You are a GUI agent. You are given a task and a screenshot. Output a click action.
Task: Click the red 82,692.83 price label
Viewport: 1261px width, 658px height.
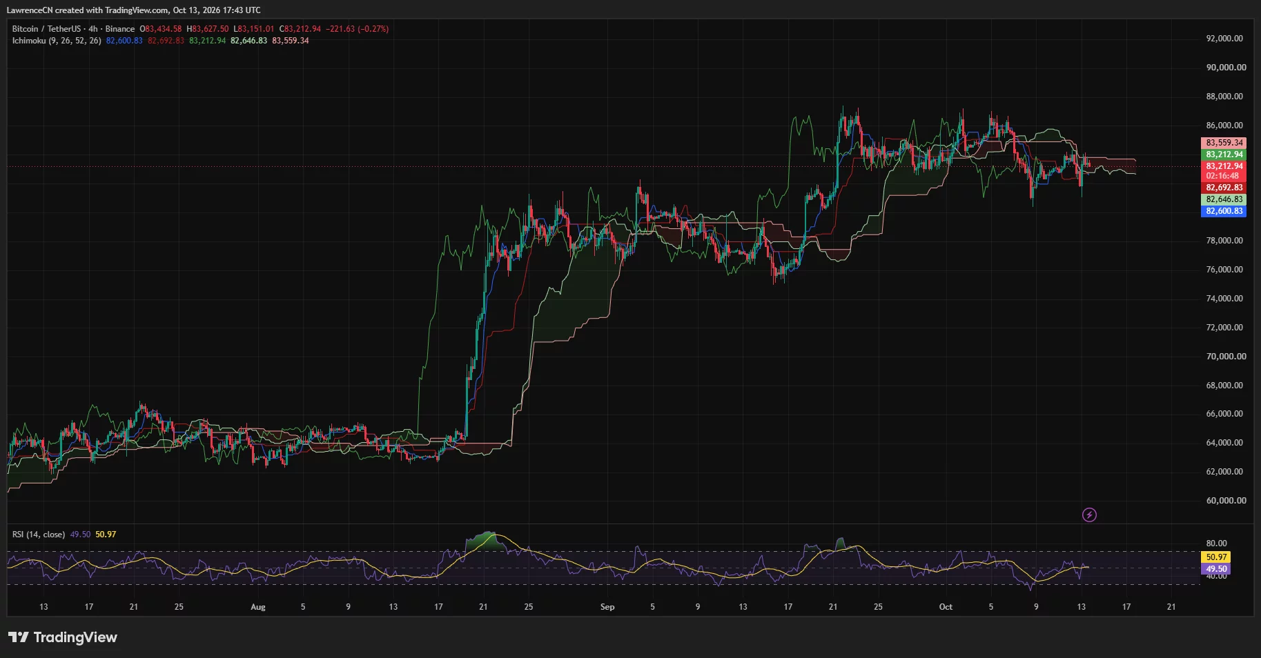(x=1224, y=188)
